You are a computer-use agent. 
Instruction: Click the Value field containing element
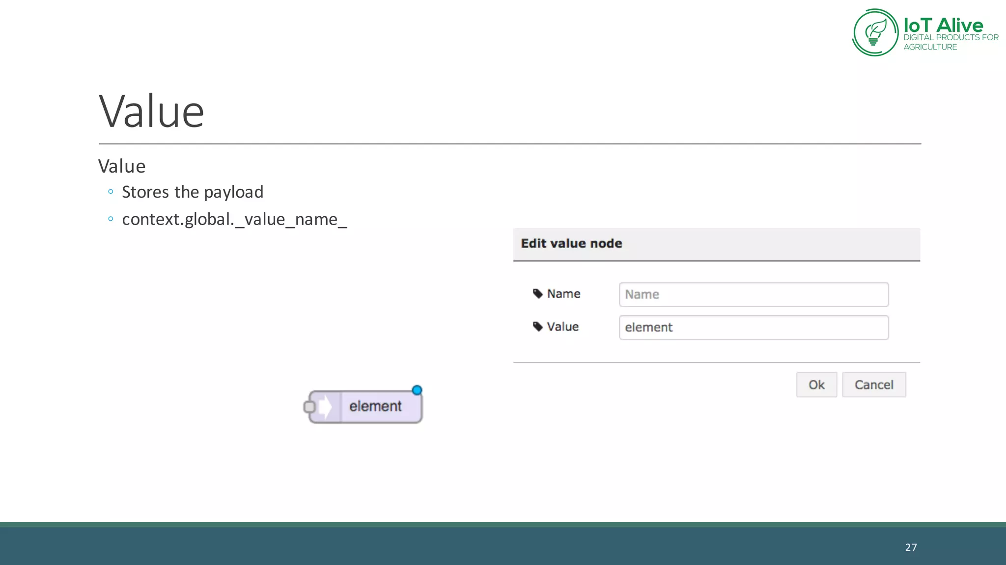click(754, 327)
